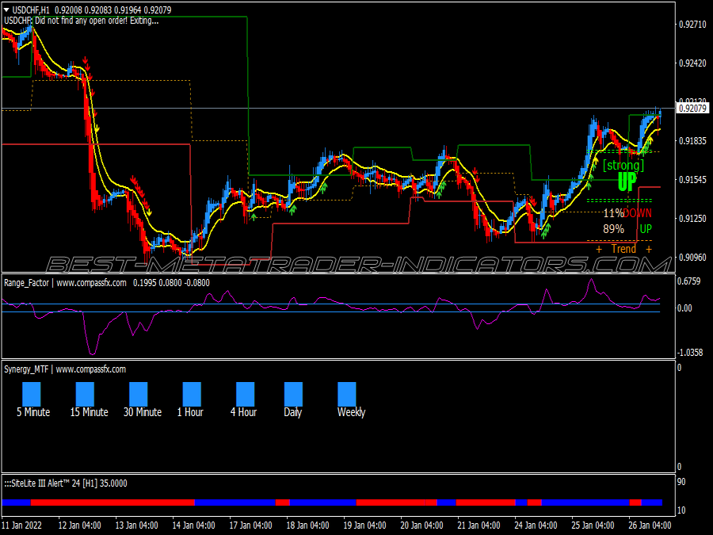The image size is (713, 535).
Task: Click the '14 Jan 04:00' time axis label
Action: [194, 525]
